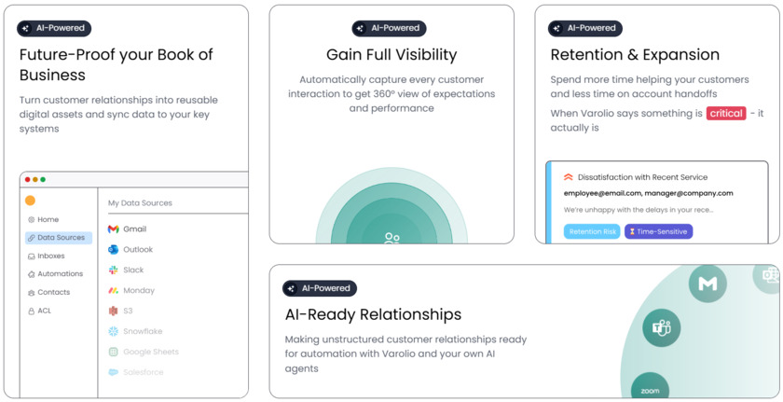
Task: Click the Retention Risk tag
Action: (x=592, y=231)
